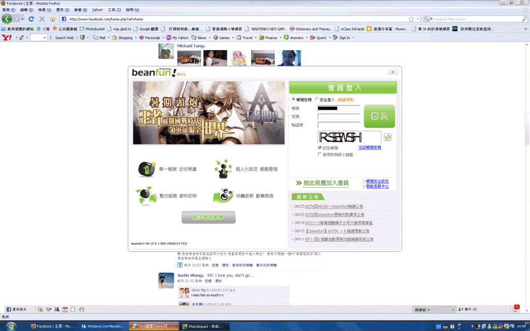Click the 密碼 password input field
Viewport: 530px width, 331px height.
pyautogui.click(x=338, y=116)
